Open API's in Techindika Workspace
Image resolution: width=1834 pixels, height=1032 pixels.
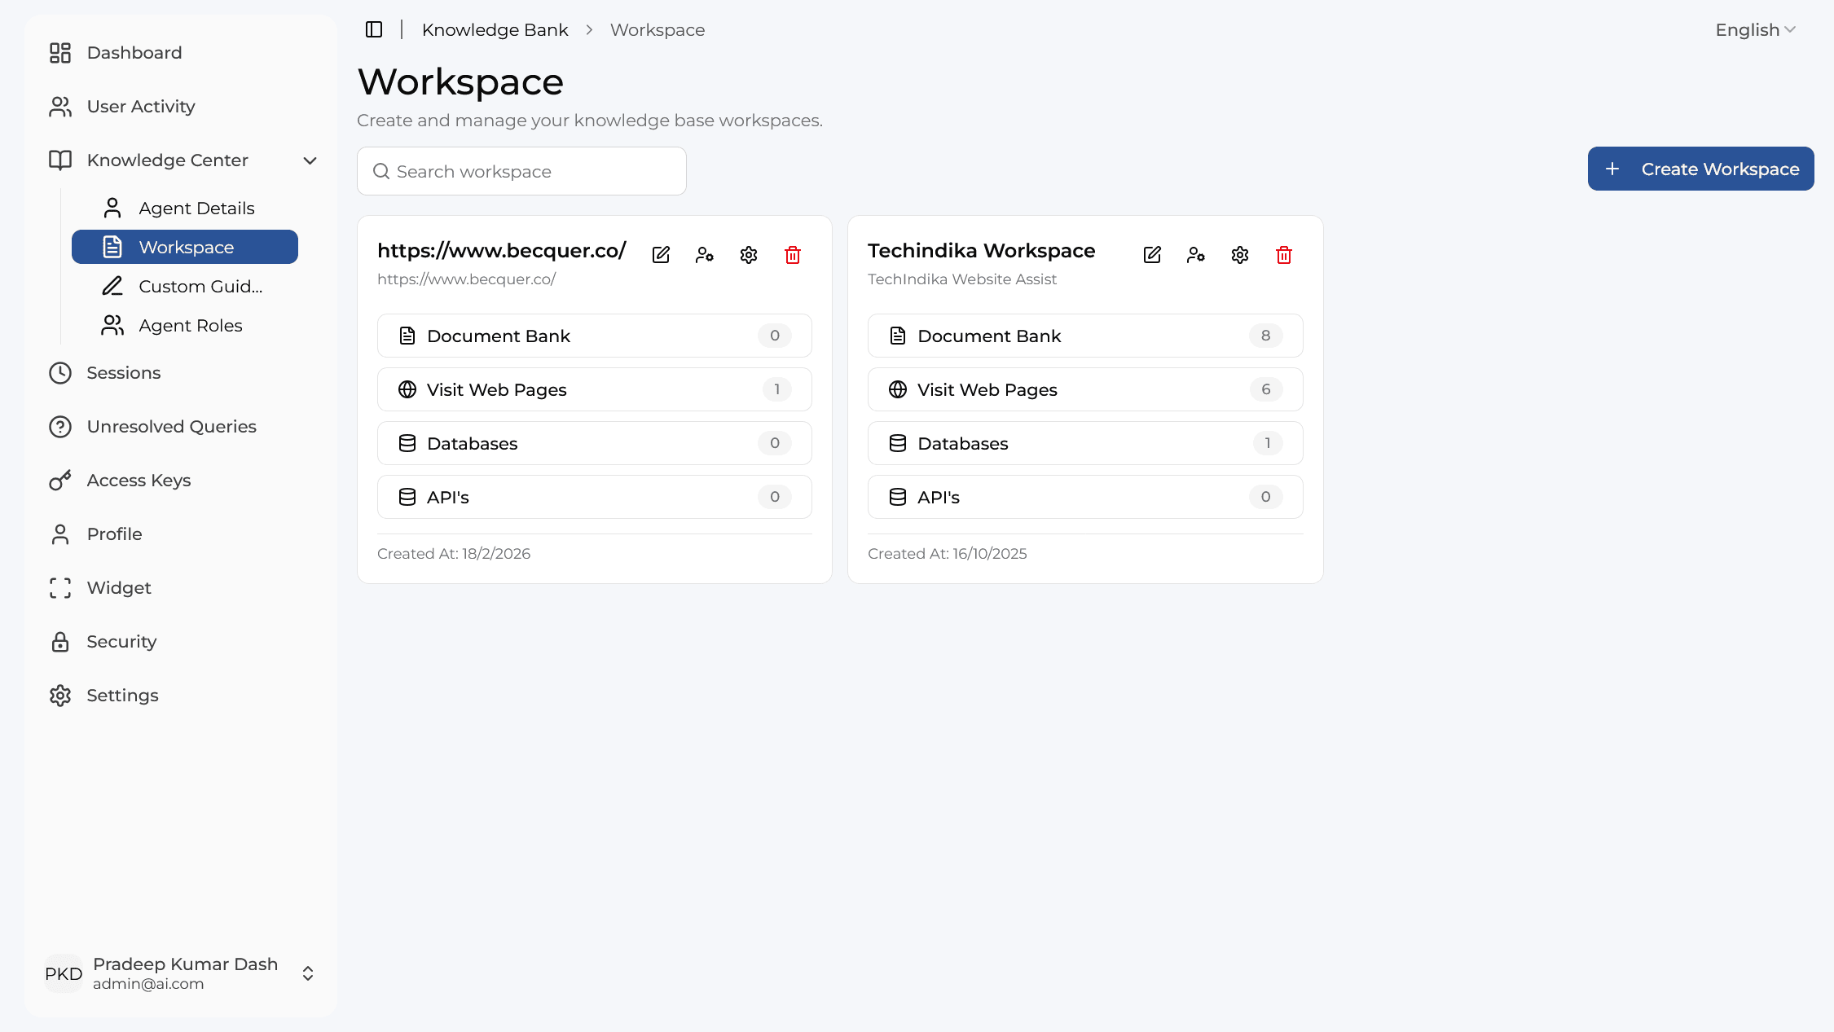point(1085,497)
